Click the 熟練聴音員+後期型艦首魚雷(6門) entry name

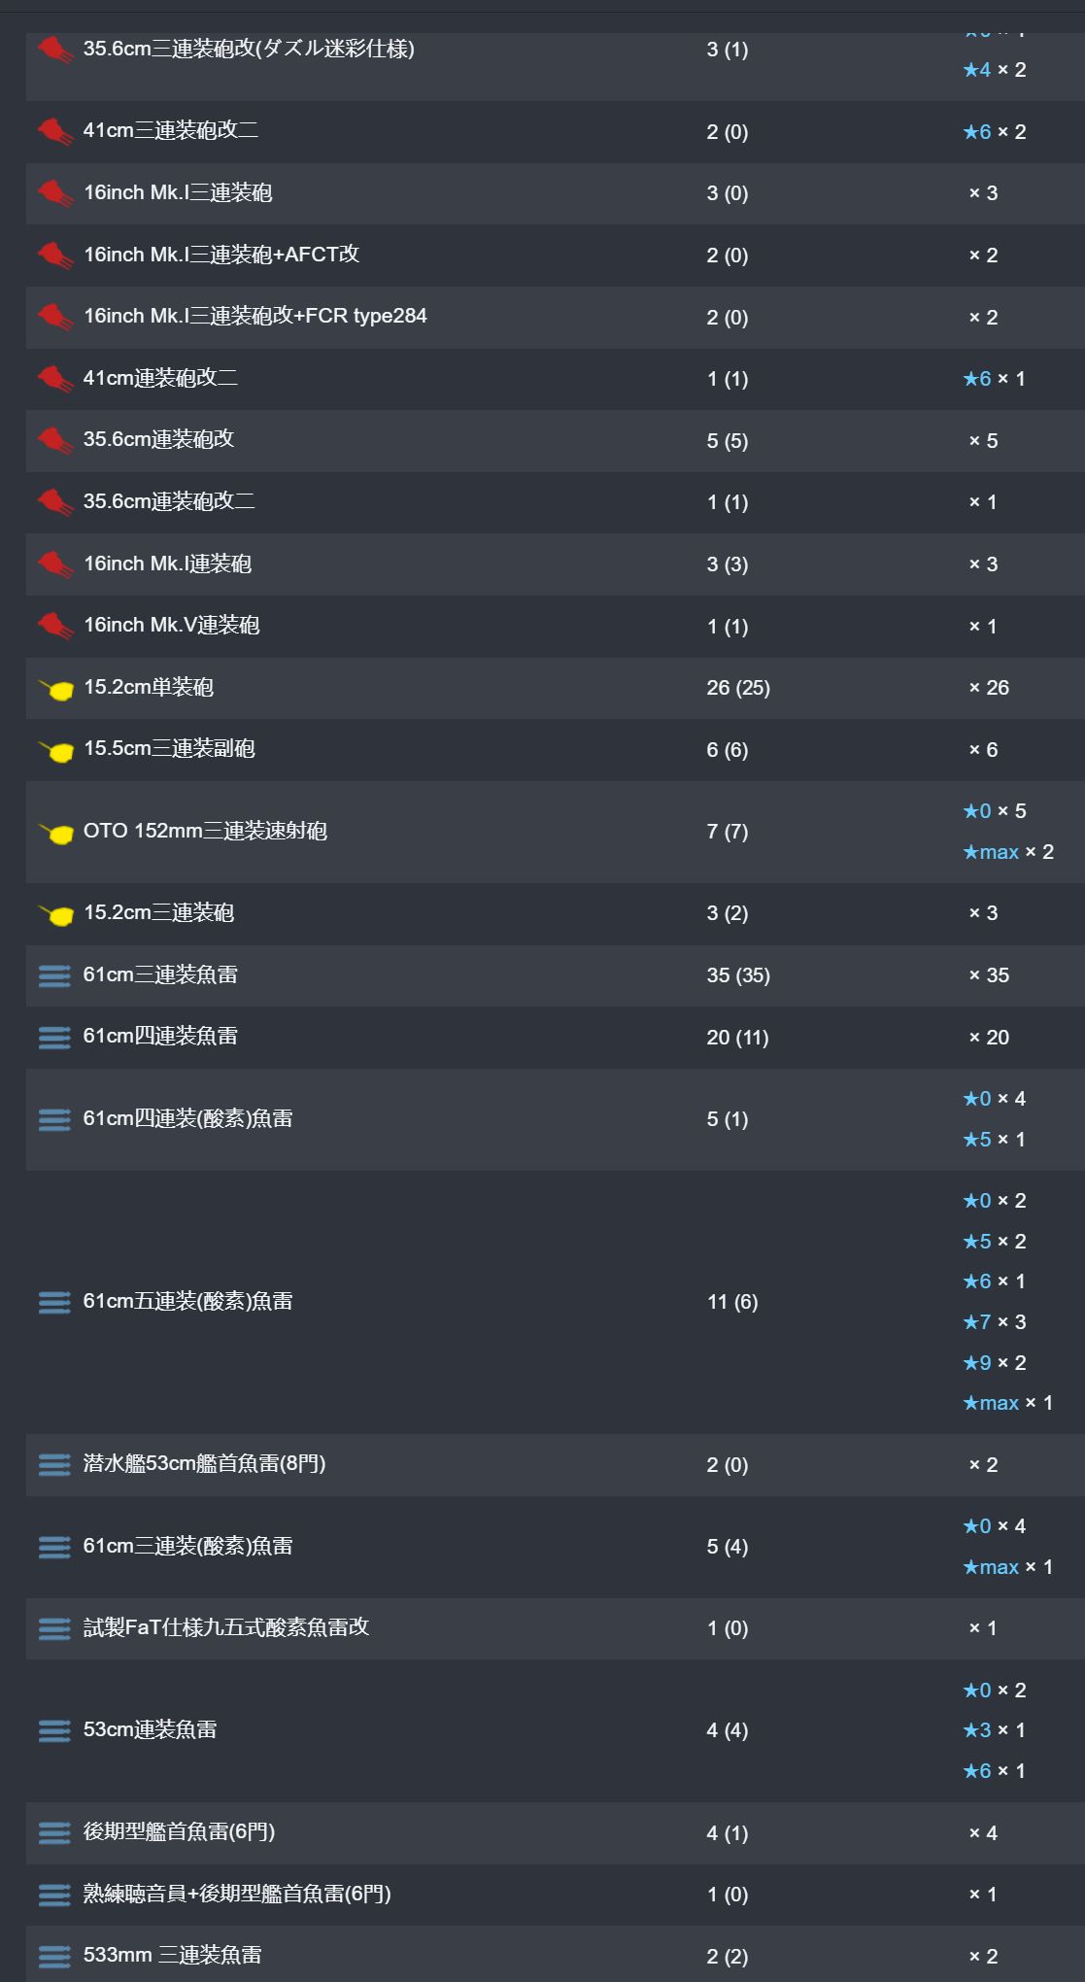(237, 1894)
